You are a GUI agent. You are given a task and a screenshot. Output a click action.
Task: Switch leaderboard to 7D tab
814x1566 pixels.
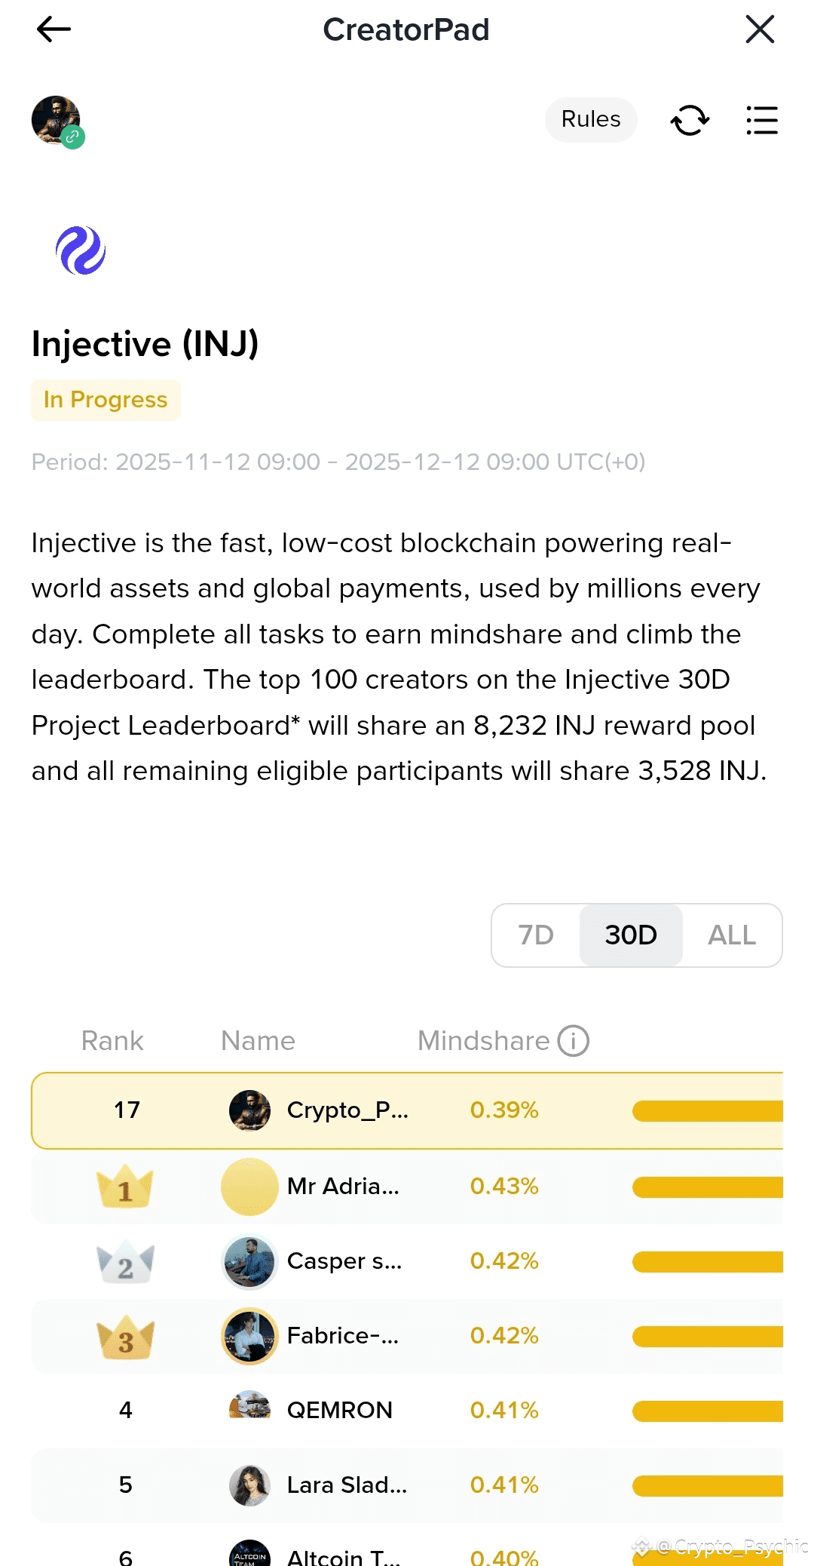(x=536, y=935)
